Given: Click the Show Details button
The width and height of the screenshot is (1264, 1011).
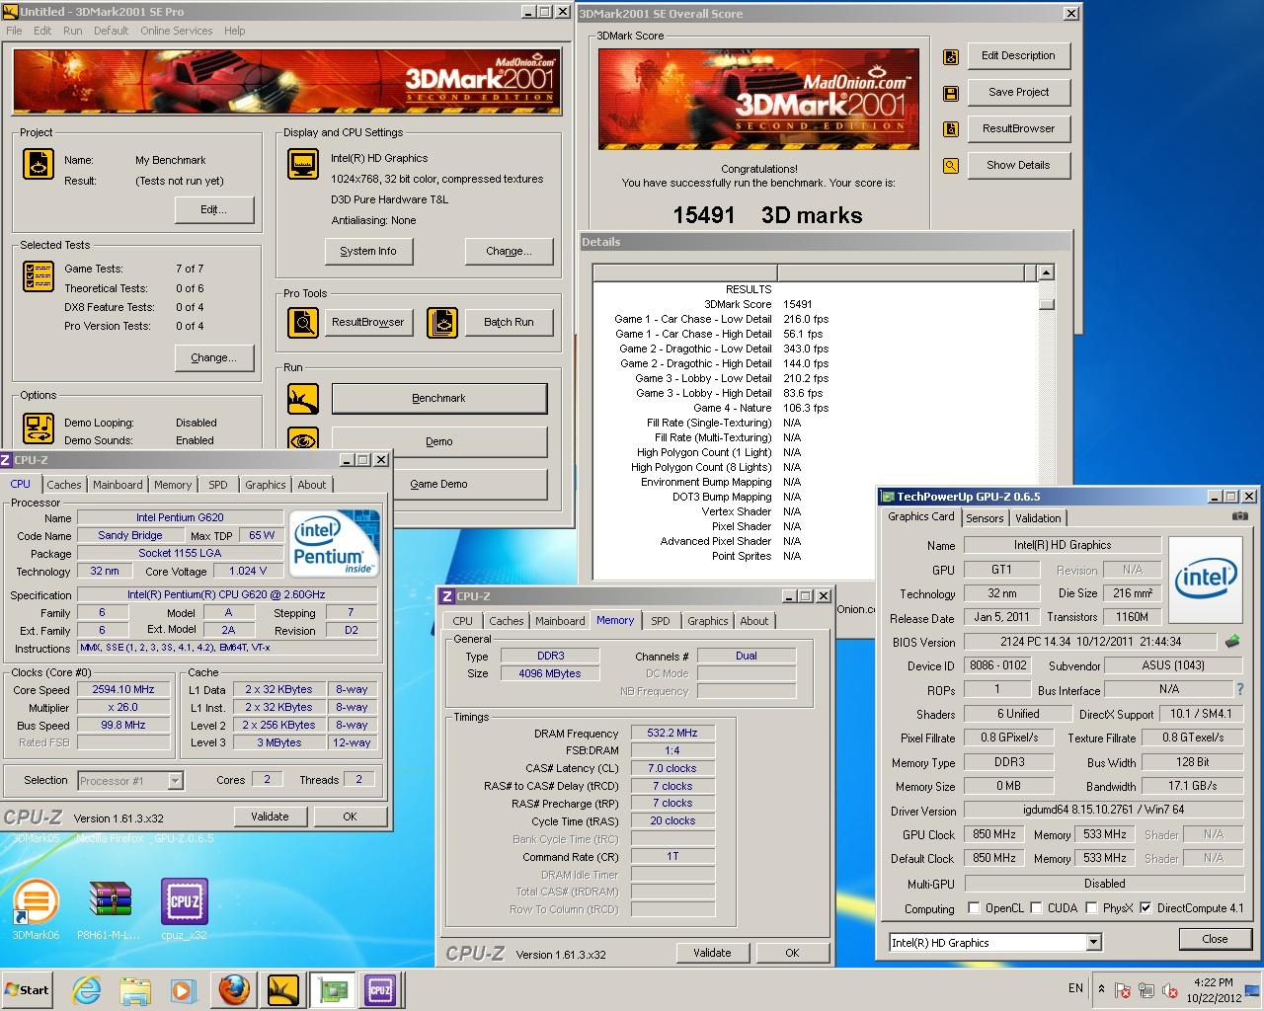Looking at the screenshot, I should point(1018,165).
